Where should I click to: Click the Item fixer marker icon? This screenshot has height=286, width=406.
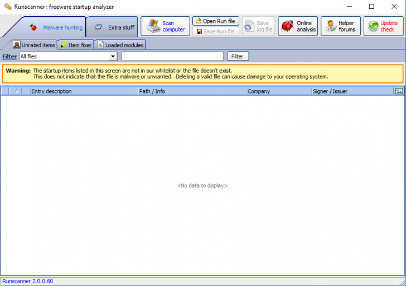pyautogui.click(x=64, y=45)
